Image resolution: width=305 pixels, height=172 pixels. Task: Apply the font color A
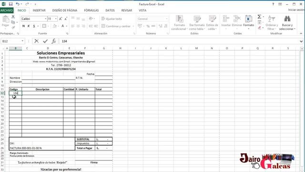62,26
